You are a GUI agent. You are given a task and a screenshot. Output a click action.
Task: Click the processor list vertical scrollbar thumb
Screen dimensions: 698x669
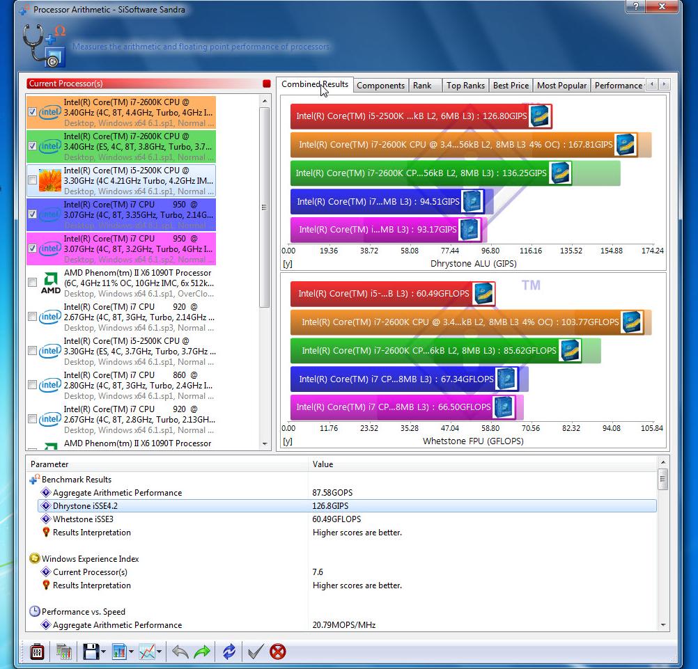pos(265,207)
